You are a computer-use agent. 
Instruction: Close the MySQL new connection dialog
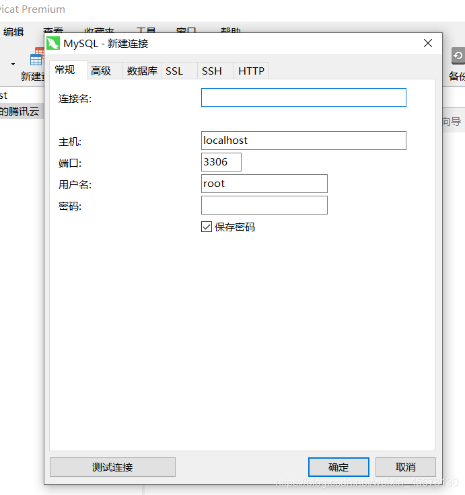point(428,43)
